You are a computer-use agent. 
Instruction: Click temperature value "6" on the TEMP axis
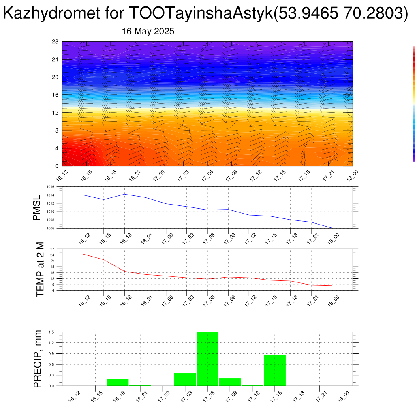pyautogui.click(x=53, y=290)
